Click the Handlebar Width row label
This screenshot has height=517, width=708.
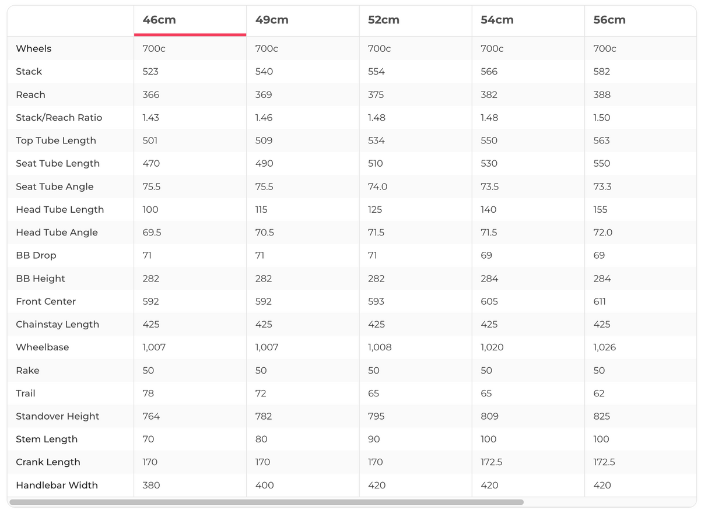(x=57, y=485)
